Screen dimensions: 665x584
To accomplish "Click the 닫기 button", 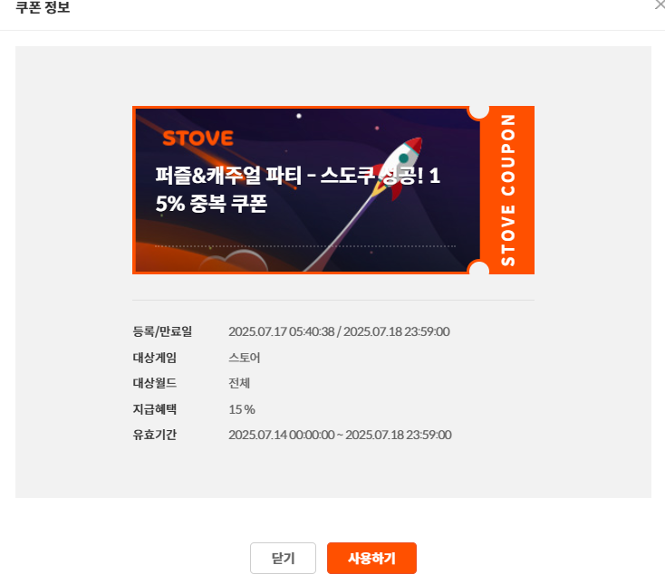I will (283, 558).
